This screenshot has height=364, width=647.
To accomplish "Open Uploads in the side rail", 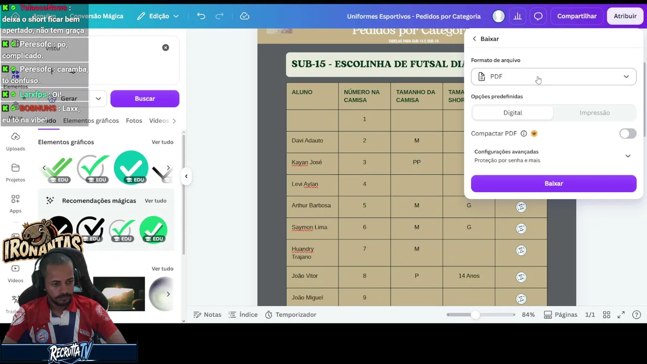I will coord(15,142).
